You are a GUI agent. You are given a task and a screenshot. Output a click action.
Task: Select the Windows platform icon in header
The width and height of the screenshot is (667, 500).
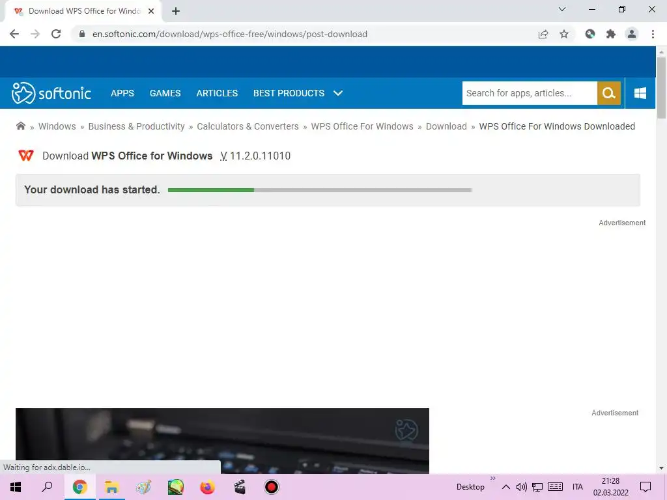coord(640,93)
